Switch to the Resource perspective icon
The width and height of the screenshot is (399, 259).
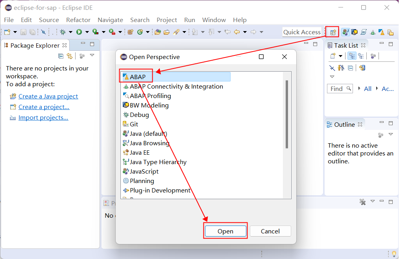click(390, 32)
